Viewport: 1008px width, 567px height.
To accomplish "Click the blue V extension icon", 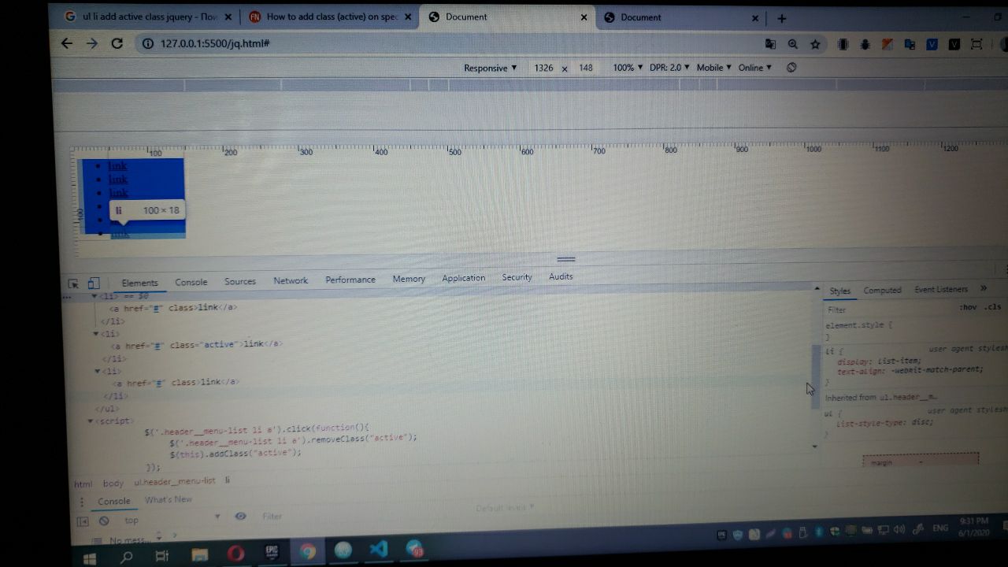I will (x=932, y=45).
